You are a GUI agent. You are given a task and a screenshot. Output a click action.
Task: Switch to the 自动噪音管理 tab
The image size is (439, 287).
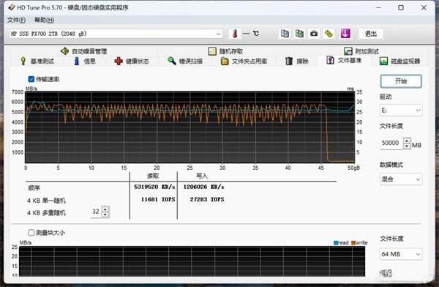pyautogui.click(x=83, y=51)
